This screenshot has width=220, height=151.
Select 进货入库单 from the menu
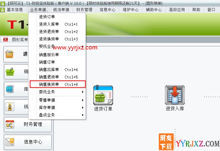coord(57,24)
